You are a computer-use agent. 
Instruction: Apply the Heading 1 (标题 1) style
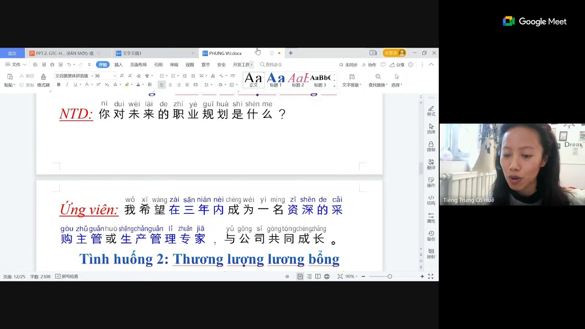[276, 80]
